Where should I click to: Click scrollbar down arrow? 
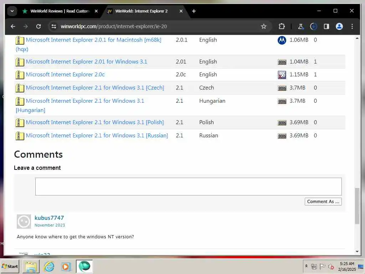click(x=357, y=252)
